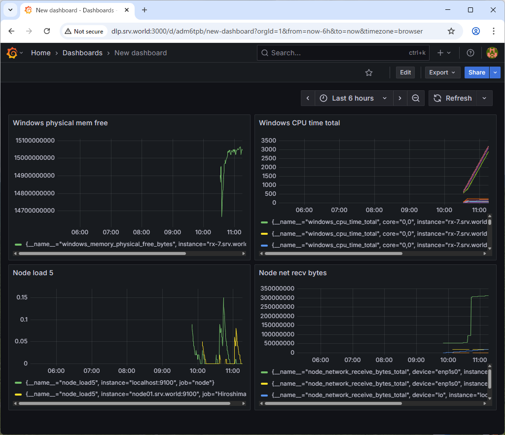The height and width of the screenshot is (435, 505).
Task: Click the Share button
Action: 476,72
